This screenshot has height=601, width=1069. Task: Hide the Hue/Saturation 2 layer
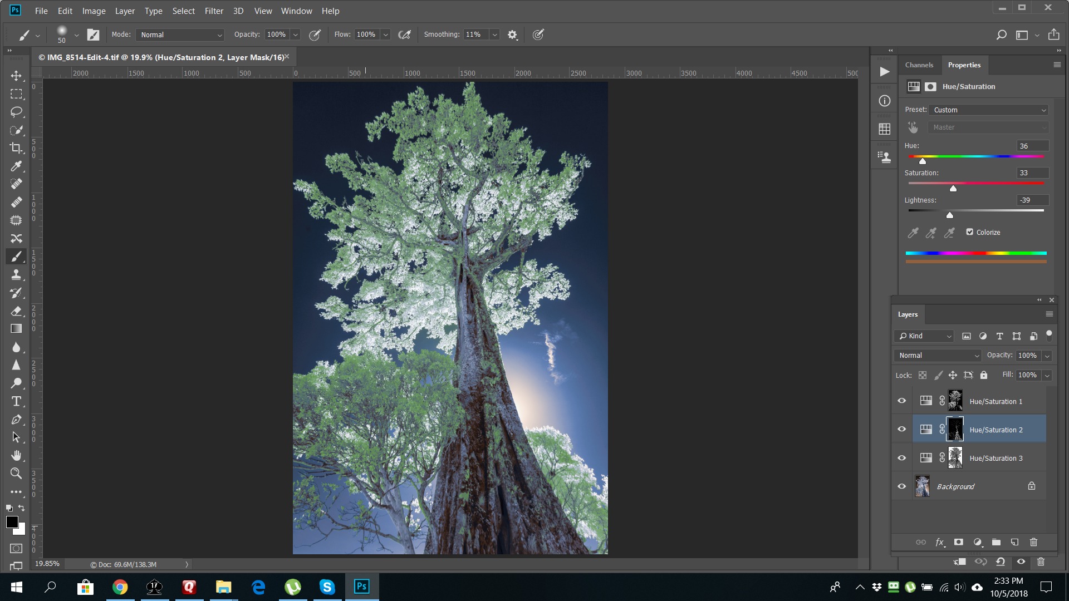point(901,430)
